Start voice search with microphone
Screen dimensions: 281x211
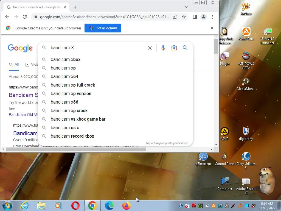point(163,48)
